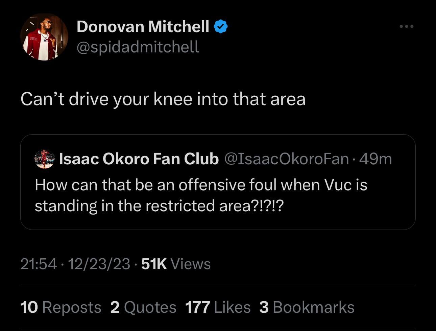Image resolution: width=436 pixels, height=331 pixels.
Task: View the 51K Views analytics
Action: click(x=176, y=264)
